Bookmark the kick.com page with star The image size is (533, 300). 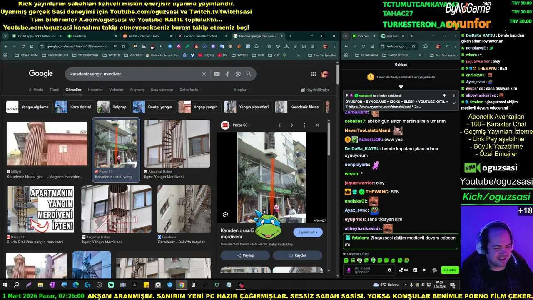coord(413,46)
